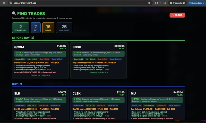The image size is (206, 123).
Task: Click SNDK price $983.93
Action: coord(119,46)
